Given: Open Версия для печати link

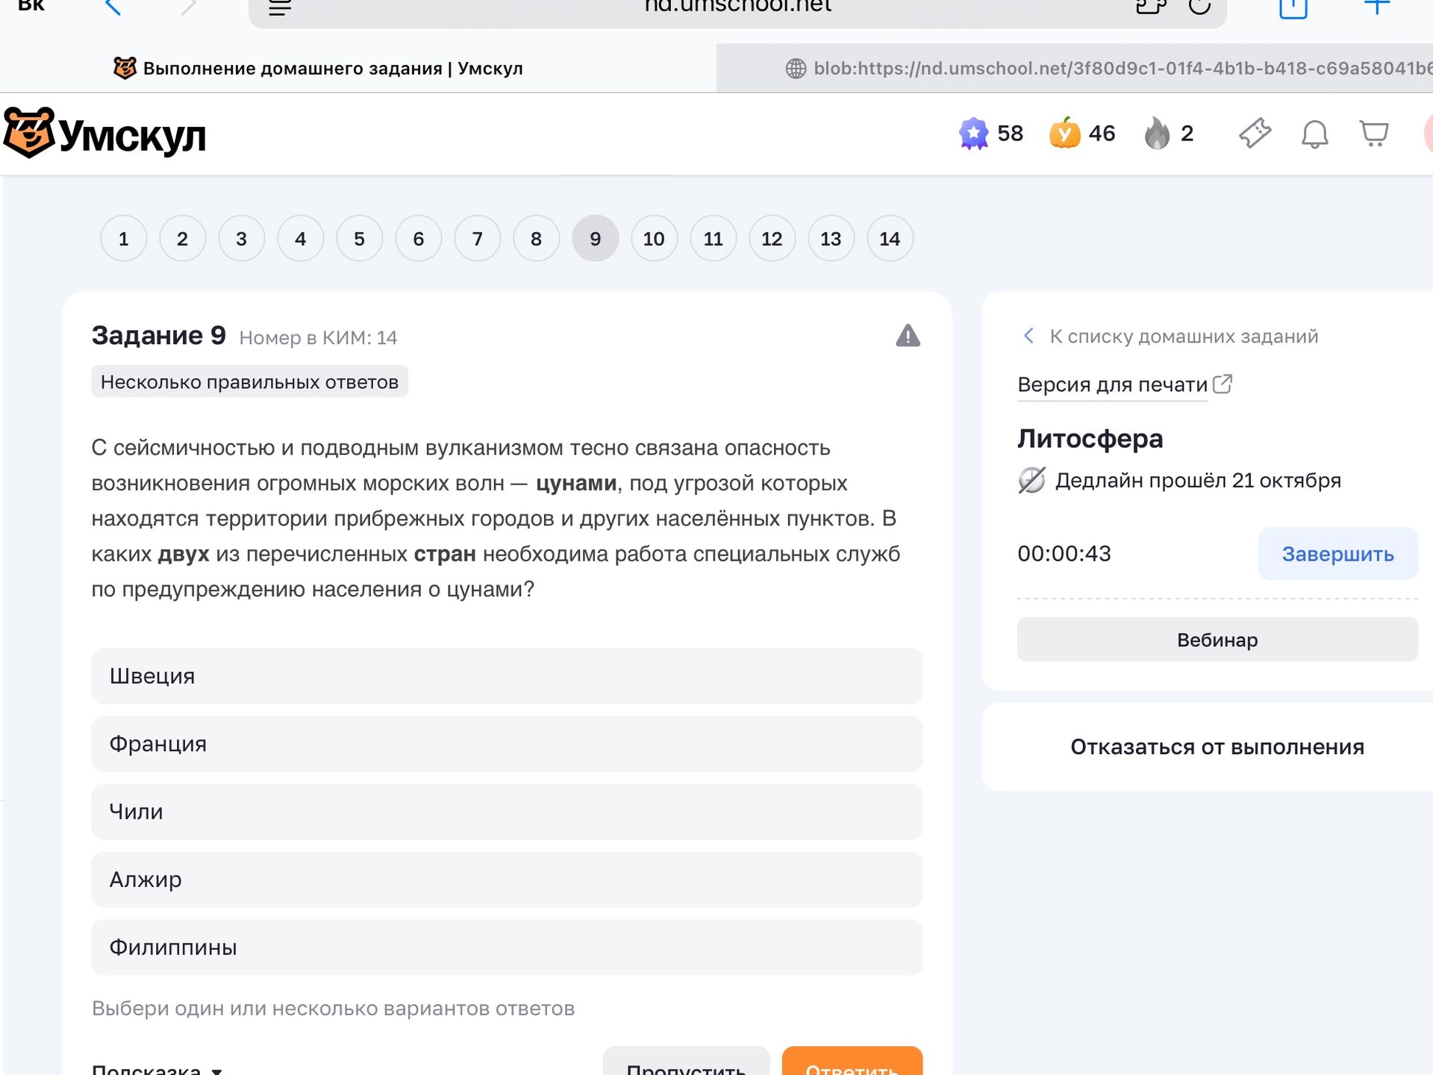Looking at the screenshot, I should [1112, 384].
